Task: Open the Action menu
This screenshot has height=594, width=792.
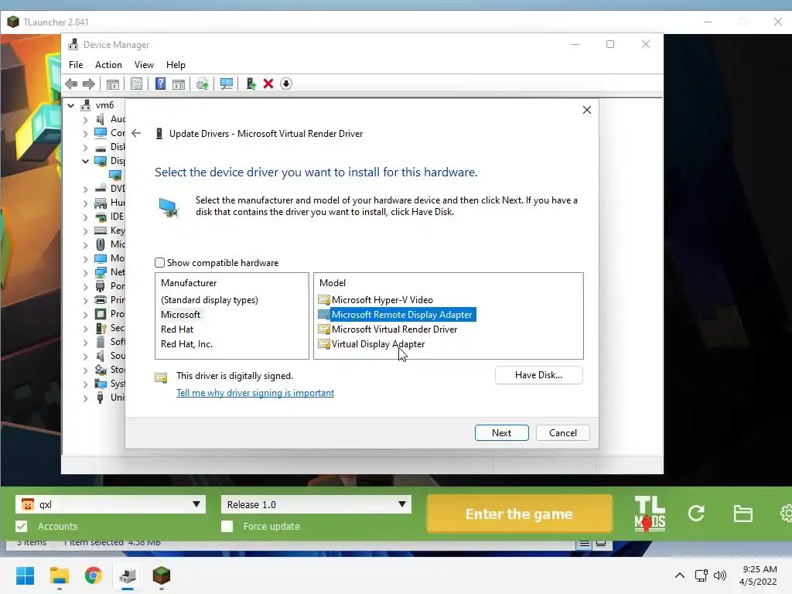Action: click(108, 65)
